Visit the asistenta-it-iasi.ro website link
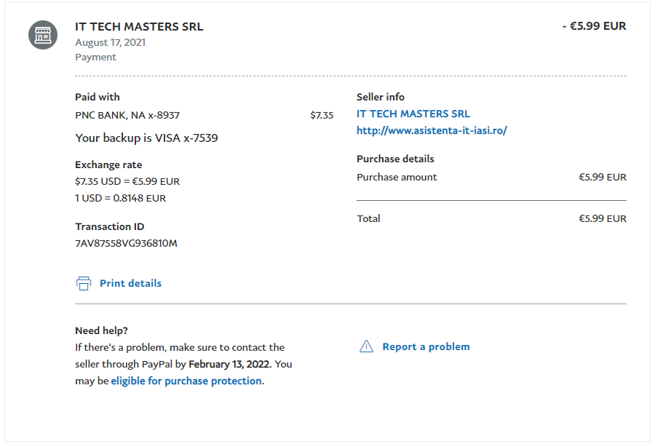 pos(431,130)
